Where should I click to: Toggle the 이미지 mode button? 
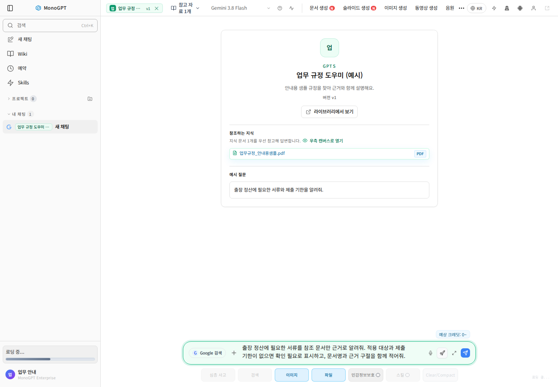coord(292,375)
